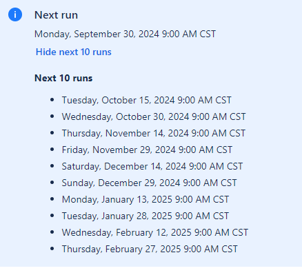The width and height of the screenshot is (302, 275).
Task: Select Tuesday, January 28, 2025 run entry
Action: (145, 216)
